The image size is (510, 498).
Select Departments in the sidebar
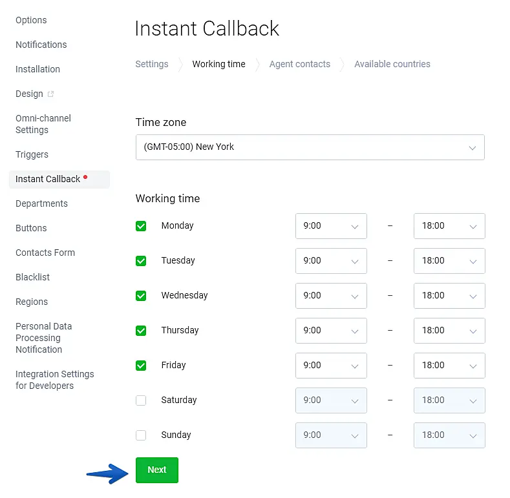pyautogui.click(x=41, y=203)
